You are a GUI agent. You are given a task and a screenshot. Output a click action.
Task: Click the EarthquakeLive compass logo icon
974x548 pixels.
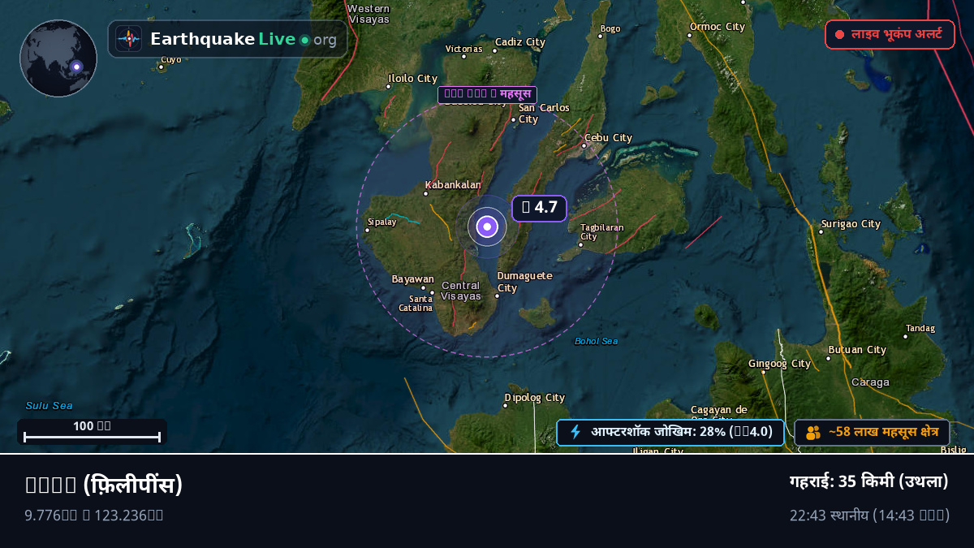[128, 39]
